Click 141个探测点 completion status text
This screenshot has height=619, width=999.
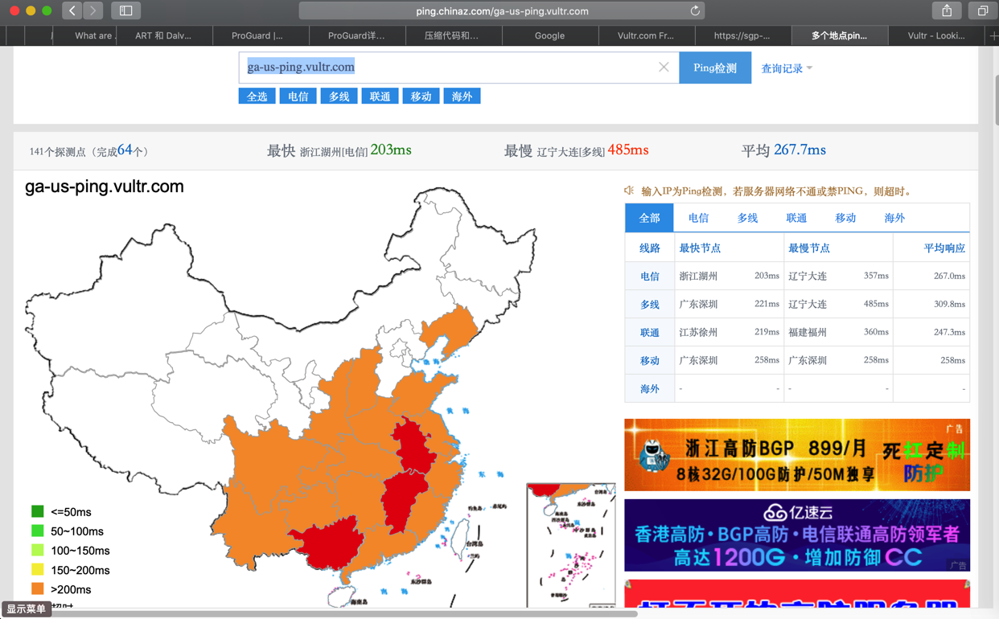coord(89,150)
